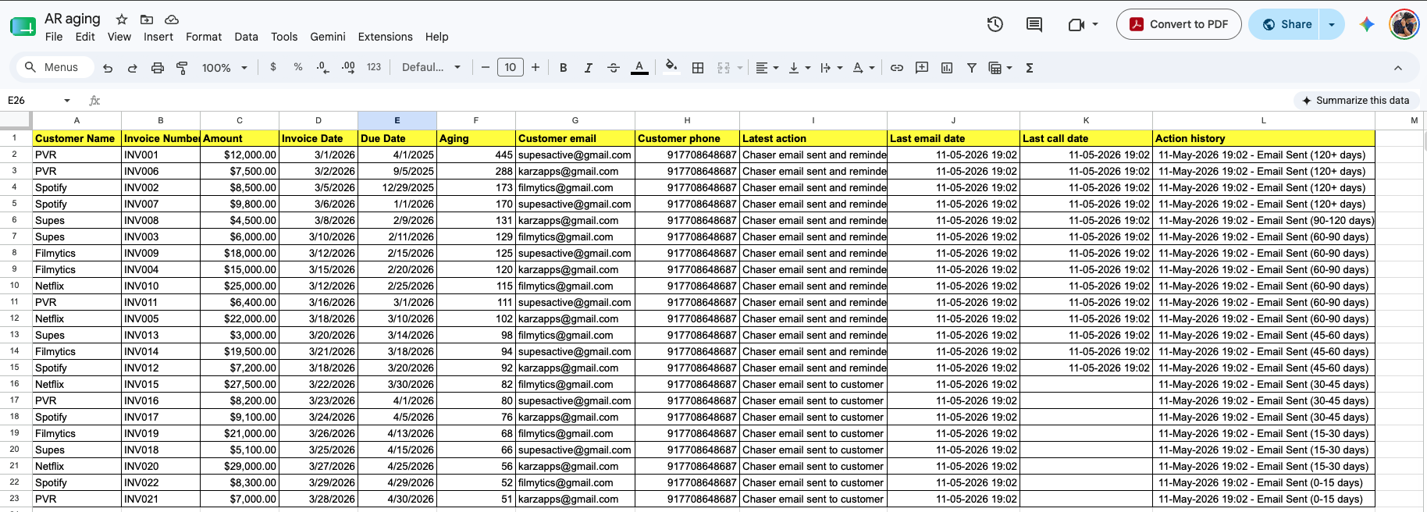
Task: Open more number formats 123
Action: 374,67
